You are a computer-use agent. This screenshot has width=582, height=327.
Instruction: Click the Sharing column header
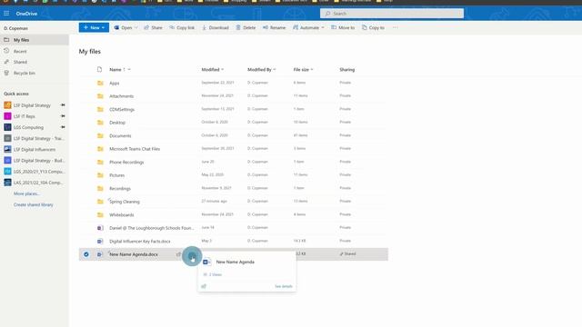pos(346,69)
